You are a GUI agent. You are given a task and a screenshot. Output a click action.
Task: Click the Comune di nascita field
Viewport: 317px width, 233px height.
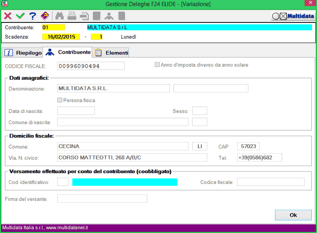tap(123, 122)
